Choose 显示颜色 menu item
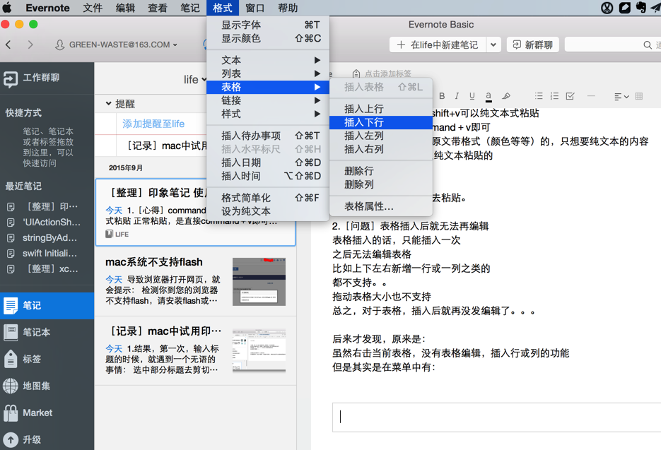The width and height of the screenshot is (661, 450). click(x=268, y=38)
